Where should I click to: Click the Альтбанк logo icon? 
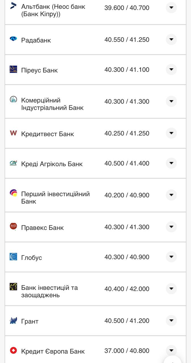13,5
